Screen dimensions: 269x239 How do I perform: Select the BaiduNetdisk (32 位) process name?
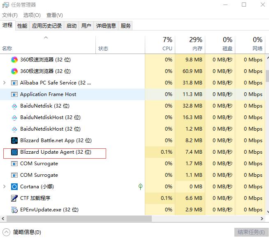45,106
